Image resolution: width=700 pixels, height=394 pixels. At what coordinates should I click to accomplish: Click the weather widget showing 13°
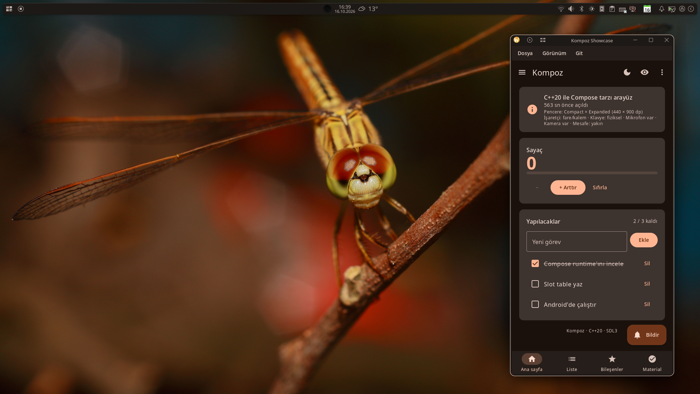click(368, 9)
